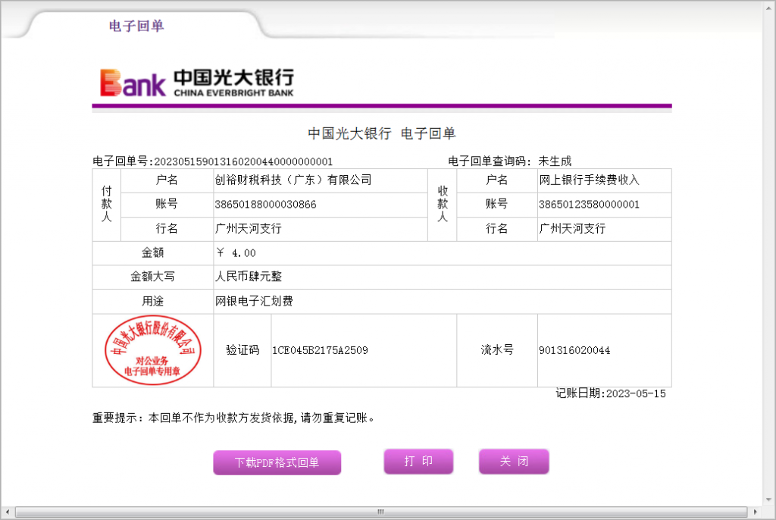Click the red electronic receipt seal stamp
776x520 pixels.
pyautogui.click(x=153, y=349)
